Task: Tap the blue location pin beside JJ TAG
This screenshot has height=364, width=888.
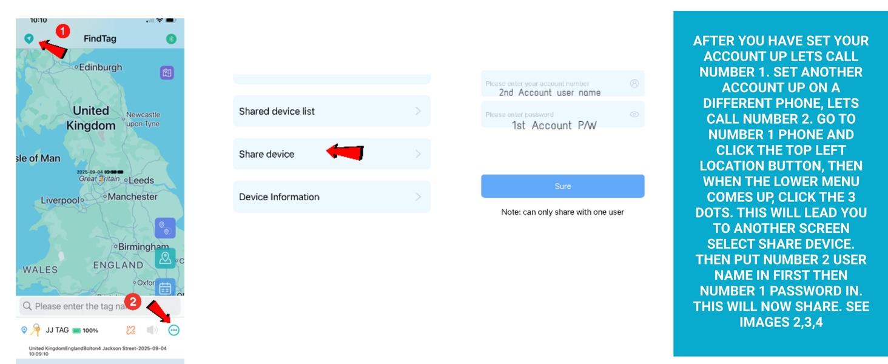Action: pyautogui.click(x=24, y=330)
